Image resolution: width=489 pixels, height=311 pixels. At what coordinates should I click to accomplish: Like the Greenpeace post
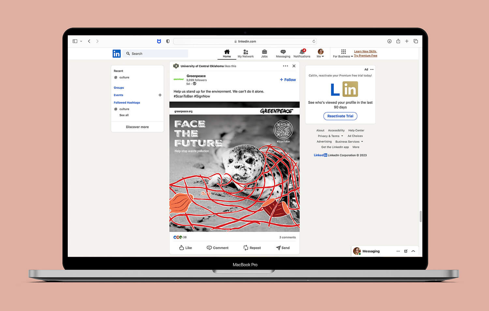point(185,248)
